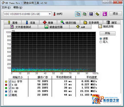Image resolution: width=124 pixels, height=107 pixels.
Task: Click the purple down arrow tray icon
Action: click(x=105, y=14)
